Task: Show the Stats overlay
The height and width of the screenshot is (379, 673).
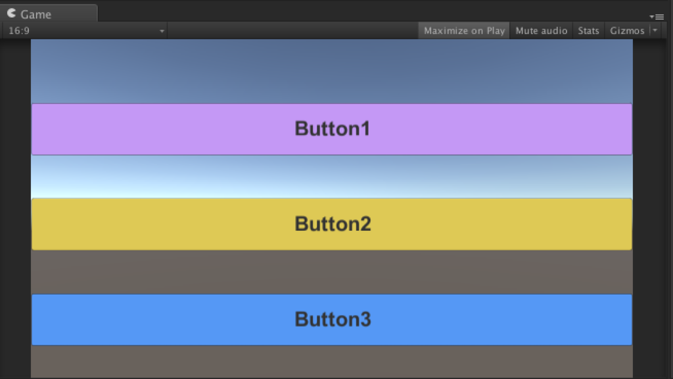Action: coord(588,31)
